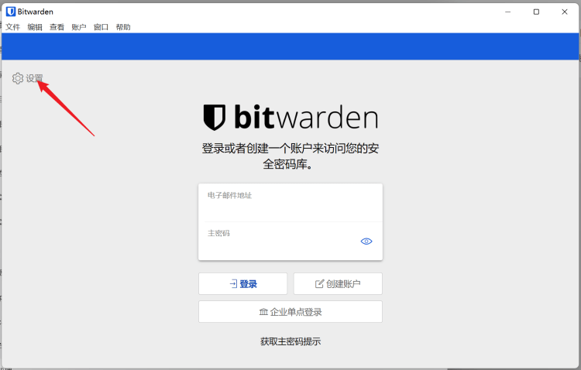
Task: Open the 设置 gear icon
Action: click(17, 78)
